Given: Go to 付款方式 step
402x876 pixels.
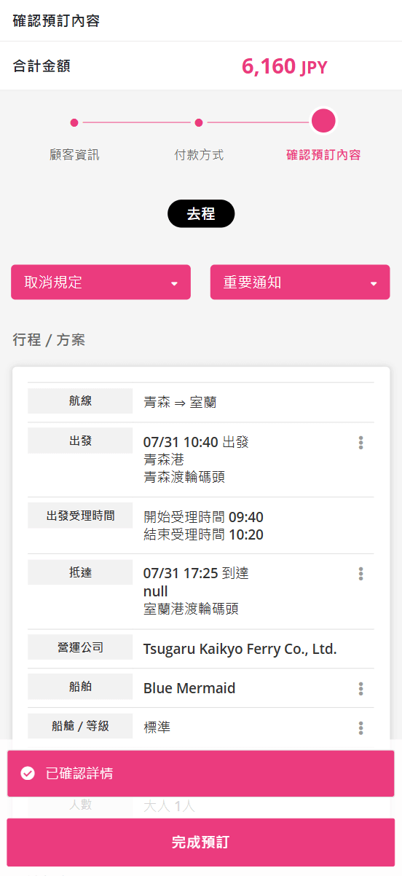Looking at the screenshot, I should (x=199, y=154).
